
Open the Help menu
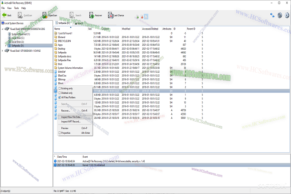click(x=23, y=8)
